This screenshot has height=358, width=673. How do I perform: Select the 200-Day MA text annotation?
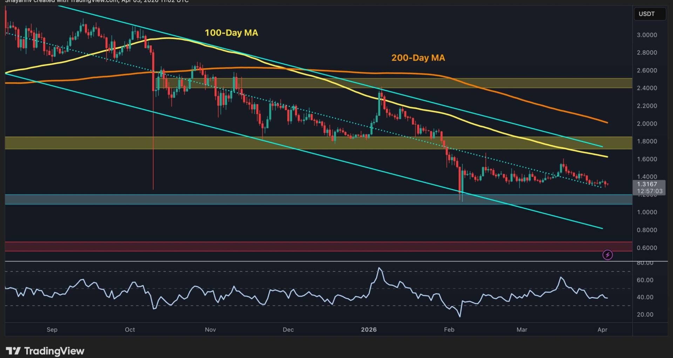(x=418, y=58)
